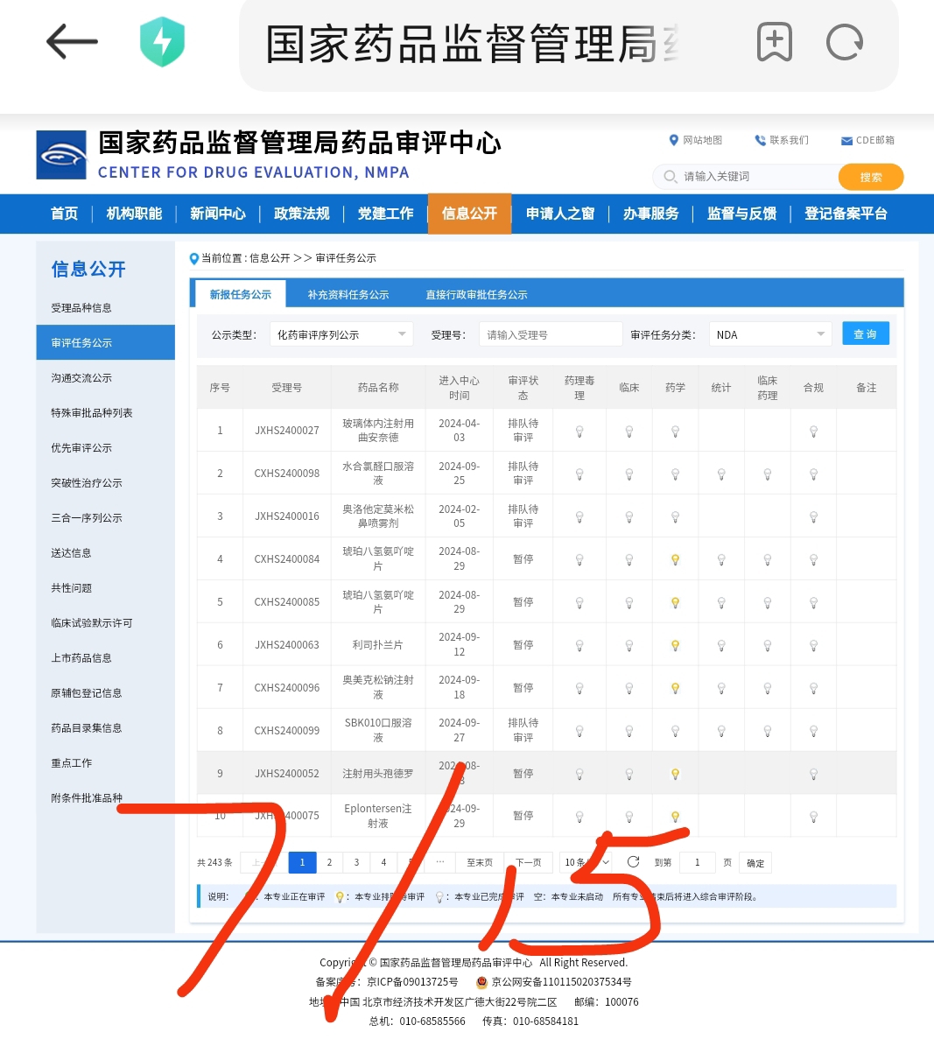This screenshot has height=1039, width=934.
Task: Open 联系我们 contact link
Action: coord(782,140)
